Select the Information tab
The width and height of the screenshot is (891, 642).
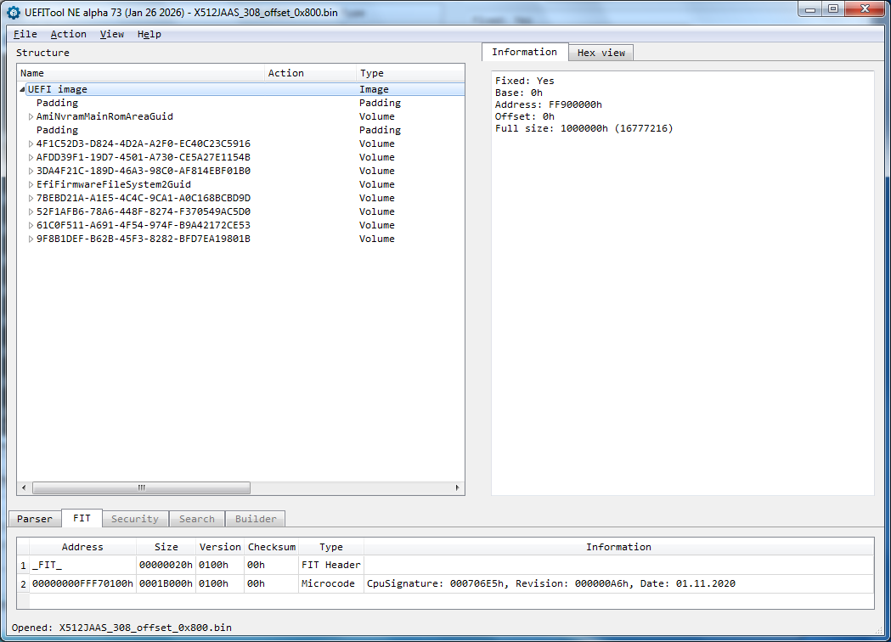coord(524,52)
